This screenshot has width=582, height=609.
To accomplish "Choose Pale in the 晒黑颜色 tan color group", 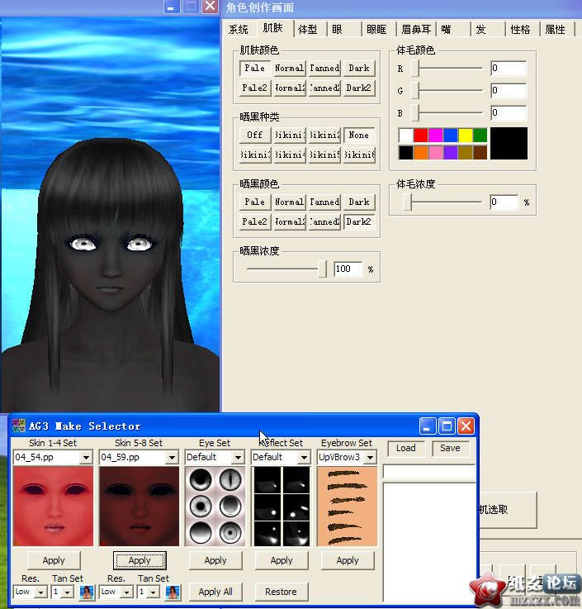I will [255, 202].
